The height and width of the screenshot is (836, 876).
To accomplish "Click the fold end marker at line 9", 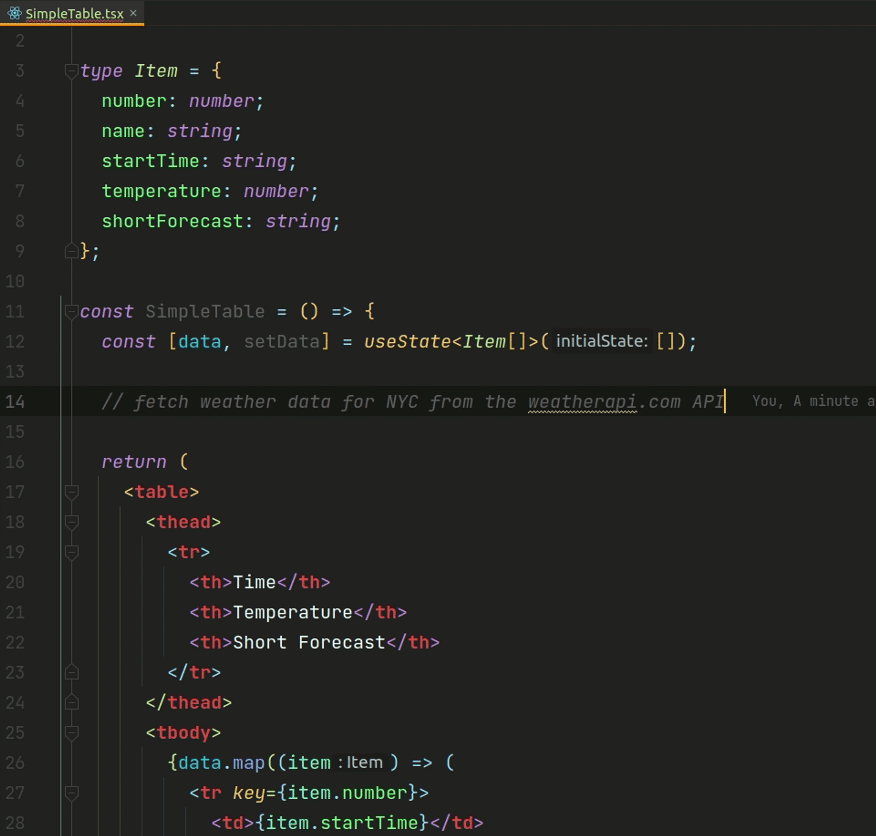I will click(x=71, y=251).
